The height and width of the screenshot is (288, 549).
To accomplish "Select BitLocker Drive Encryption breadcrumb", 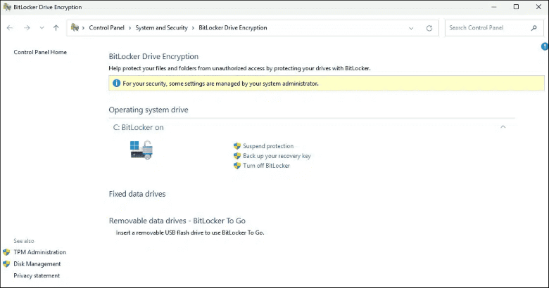I will [233, 27].
